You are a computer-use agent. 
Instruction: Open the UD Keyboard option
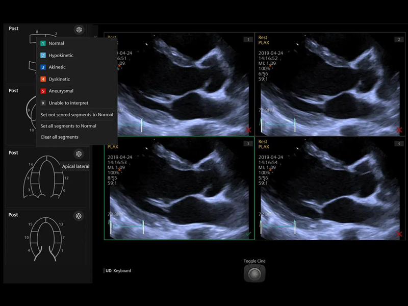(118, 271)
